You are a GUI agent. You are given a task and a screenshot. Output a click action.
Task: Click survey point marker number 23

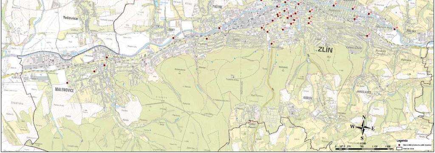click(298, 4)
